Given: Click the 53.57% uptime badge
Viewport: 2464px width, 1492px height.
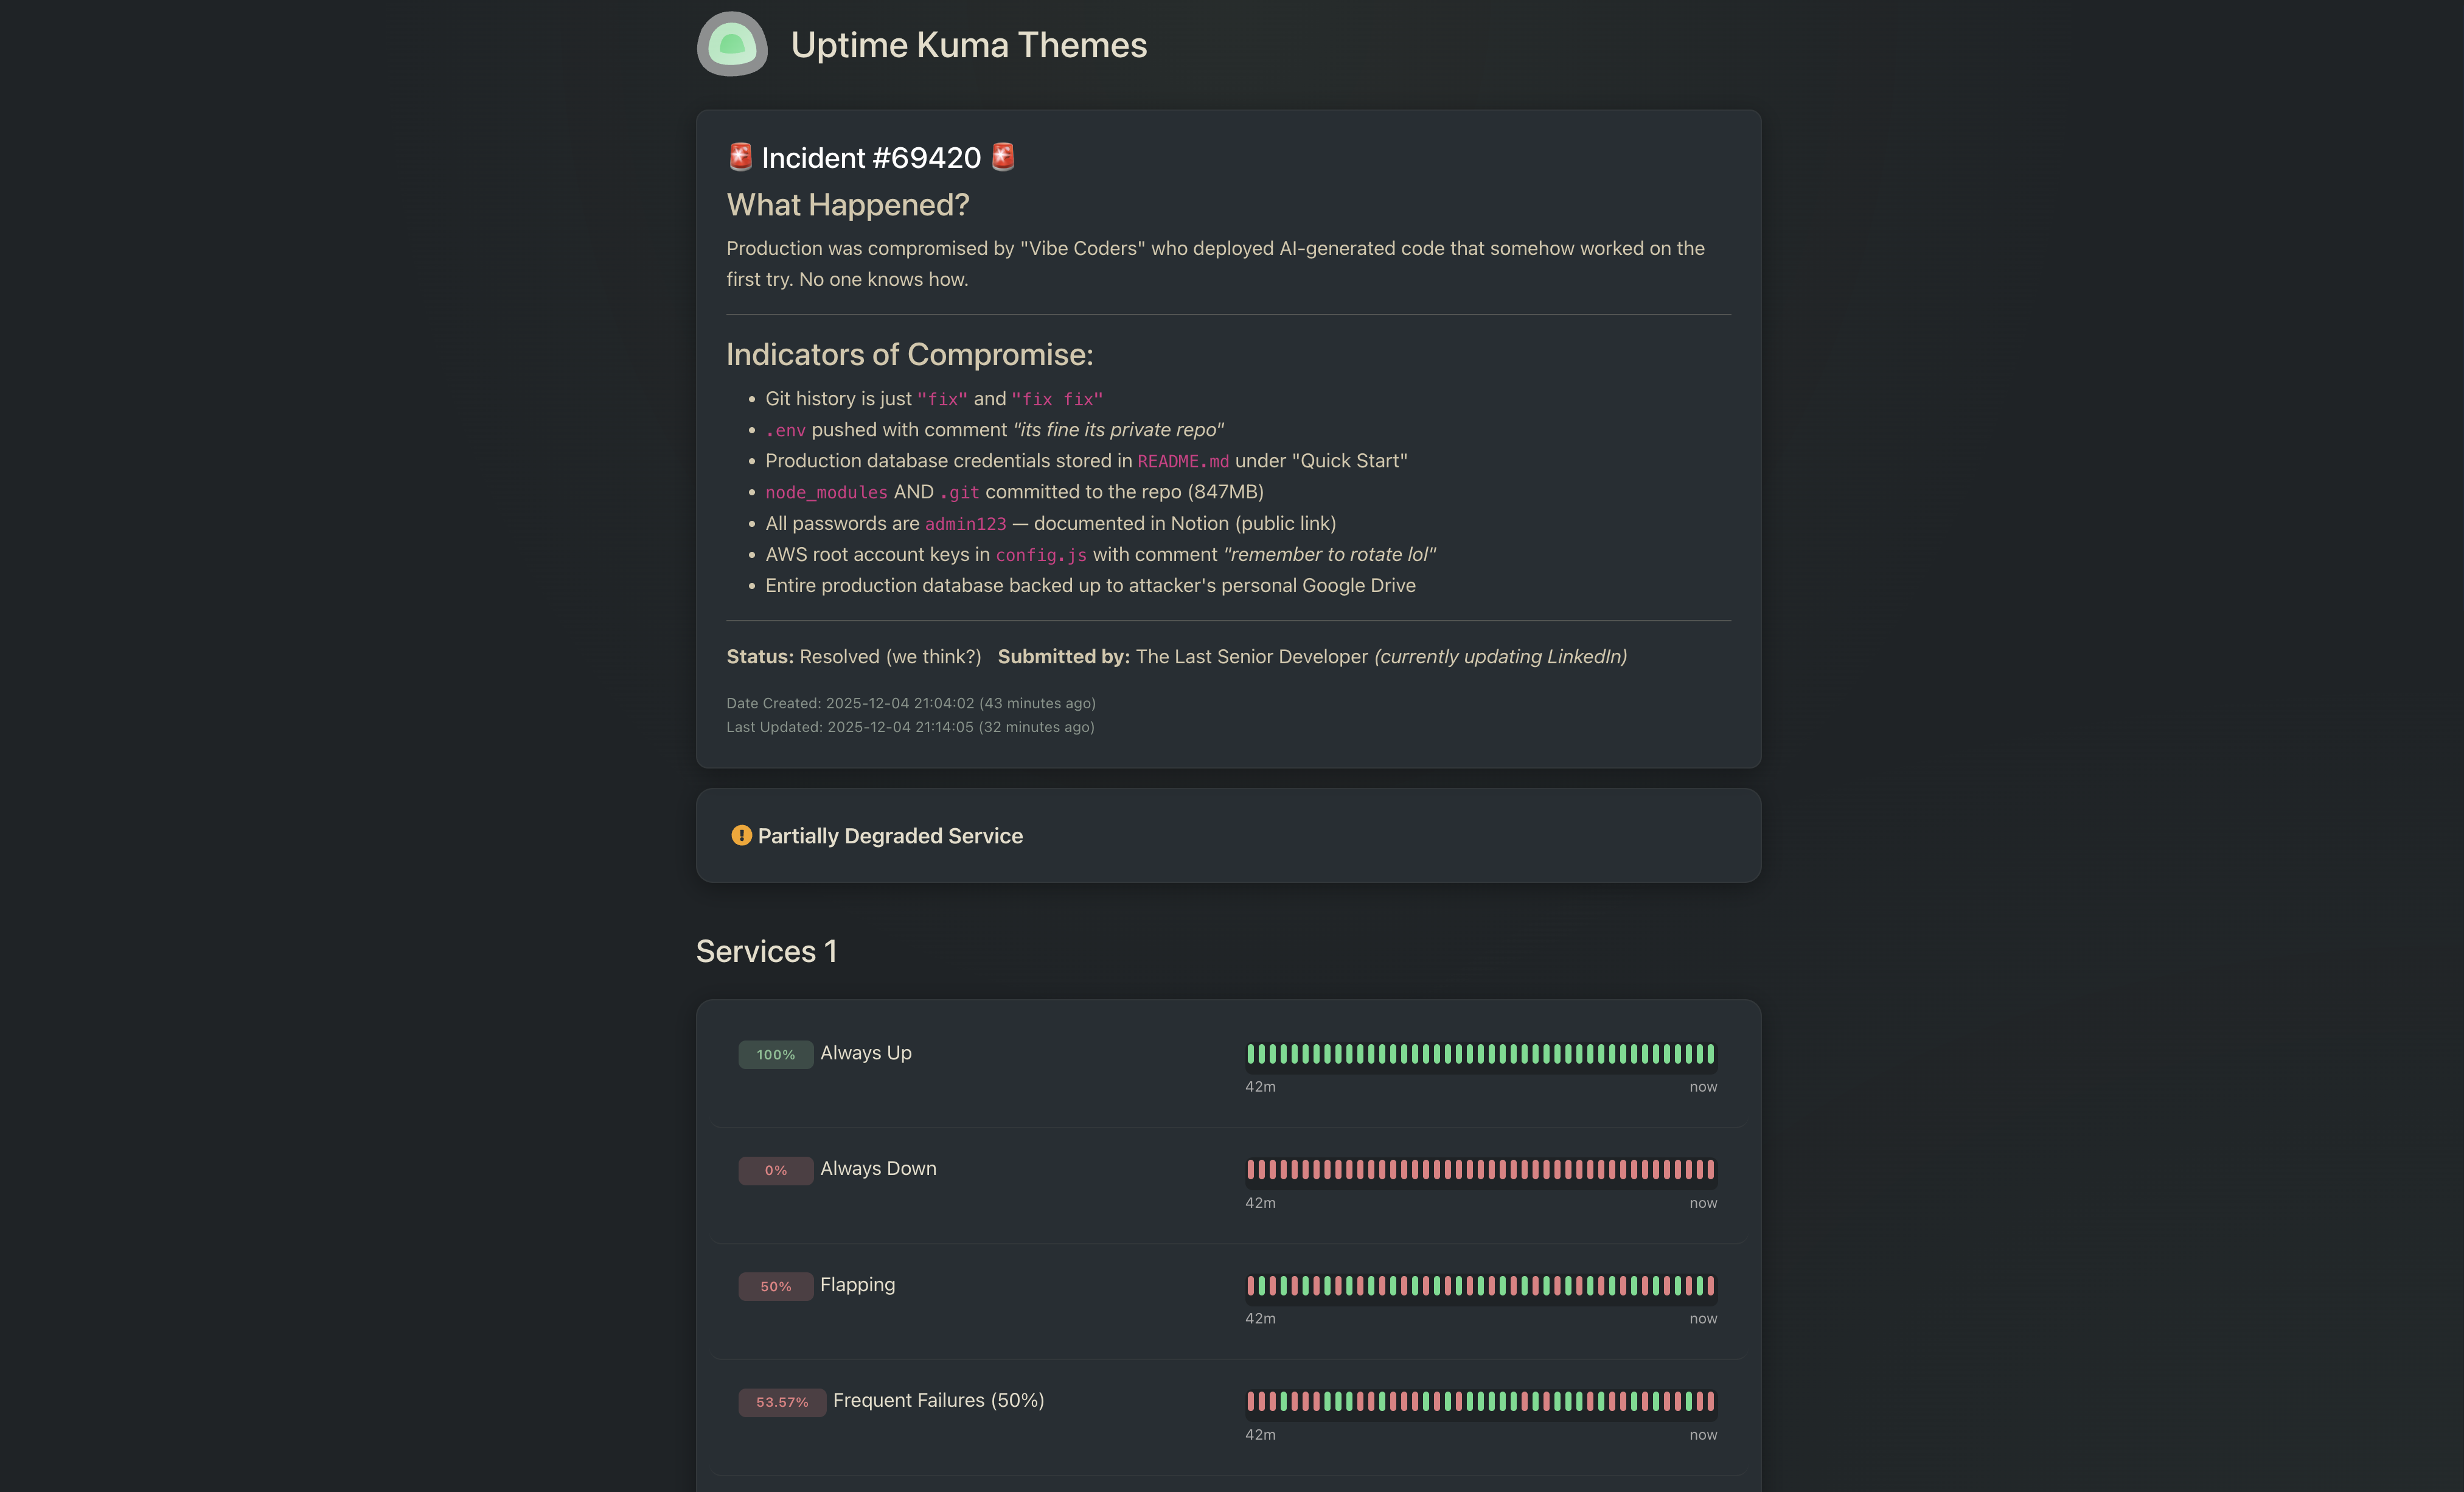Looking at the screenshot, I should click(x=782, y=1402).
